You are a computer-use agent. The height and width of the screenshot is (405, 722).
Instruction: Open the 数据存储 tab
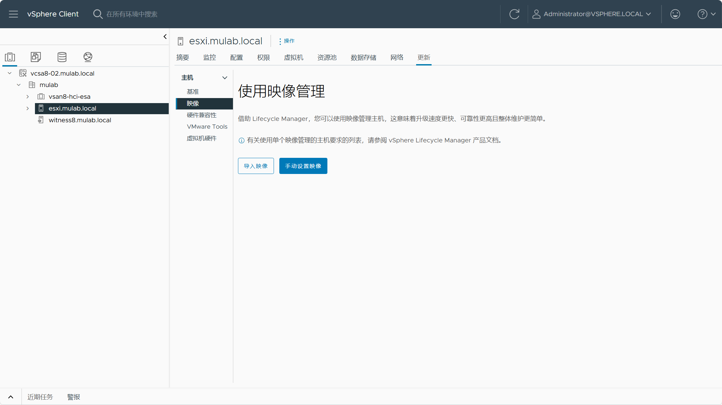(363, 57)
